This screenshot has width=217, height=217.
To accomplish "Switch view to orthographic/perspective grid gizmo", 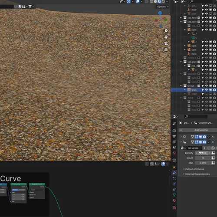I will 166,49.
